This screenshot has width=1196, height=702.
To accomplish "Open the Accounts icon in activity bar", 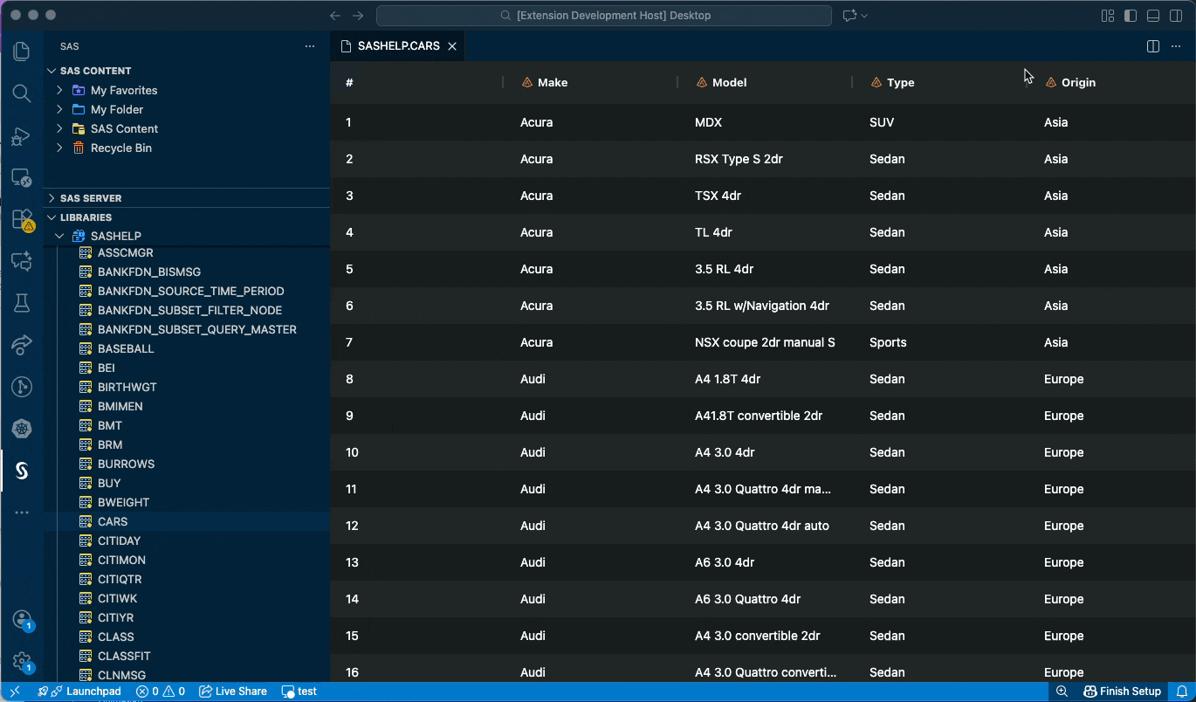I will pyautogui.click(x=22, y=620).
